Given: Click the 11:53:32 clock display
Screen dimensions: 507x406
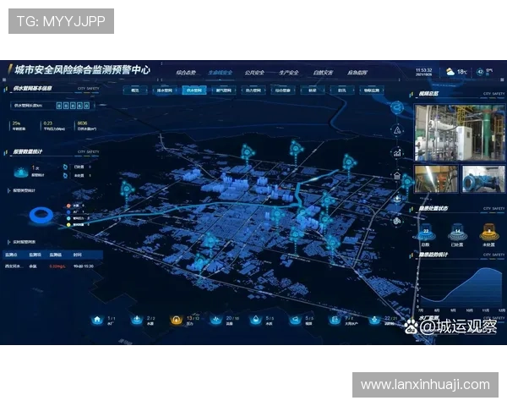Looking at the screenshot, I should pos(424,70).
